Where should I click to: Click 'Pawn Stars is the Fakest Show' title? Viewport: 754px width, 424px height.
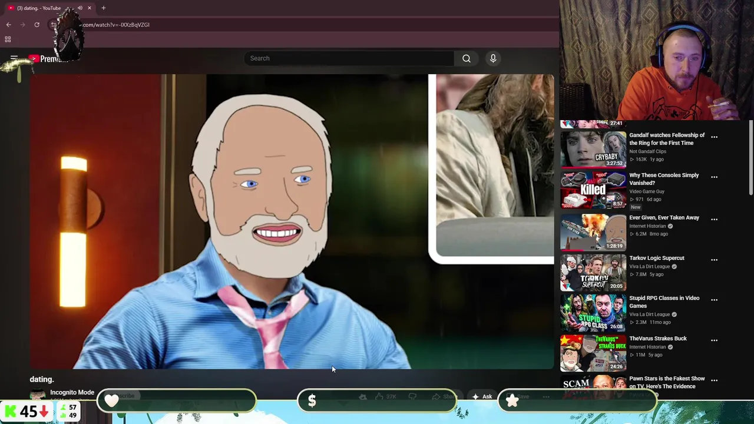coord(667,382)
